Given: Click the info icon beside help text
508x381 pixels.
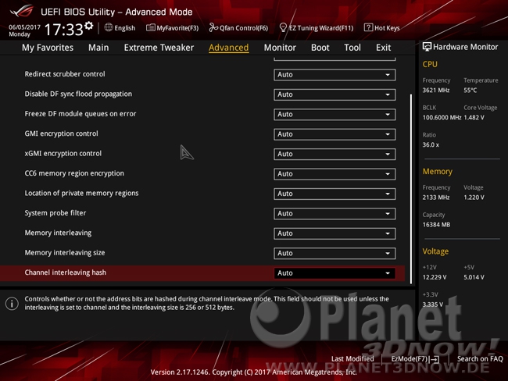Looking at the screenshot, I should click(12, 304).
